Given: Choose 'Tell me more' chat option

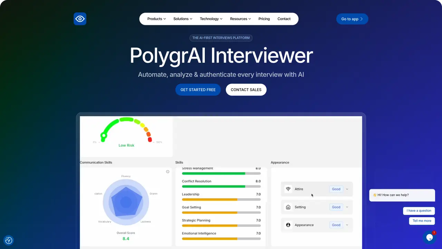Looking at the screenshot, I should [422, 221].
